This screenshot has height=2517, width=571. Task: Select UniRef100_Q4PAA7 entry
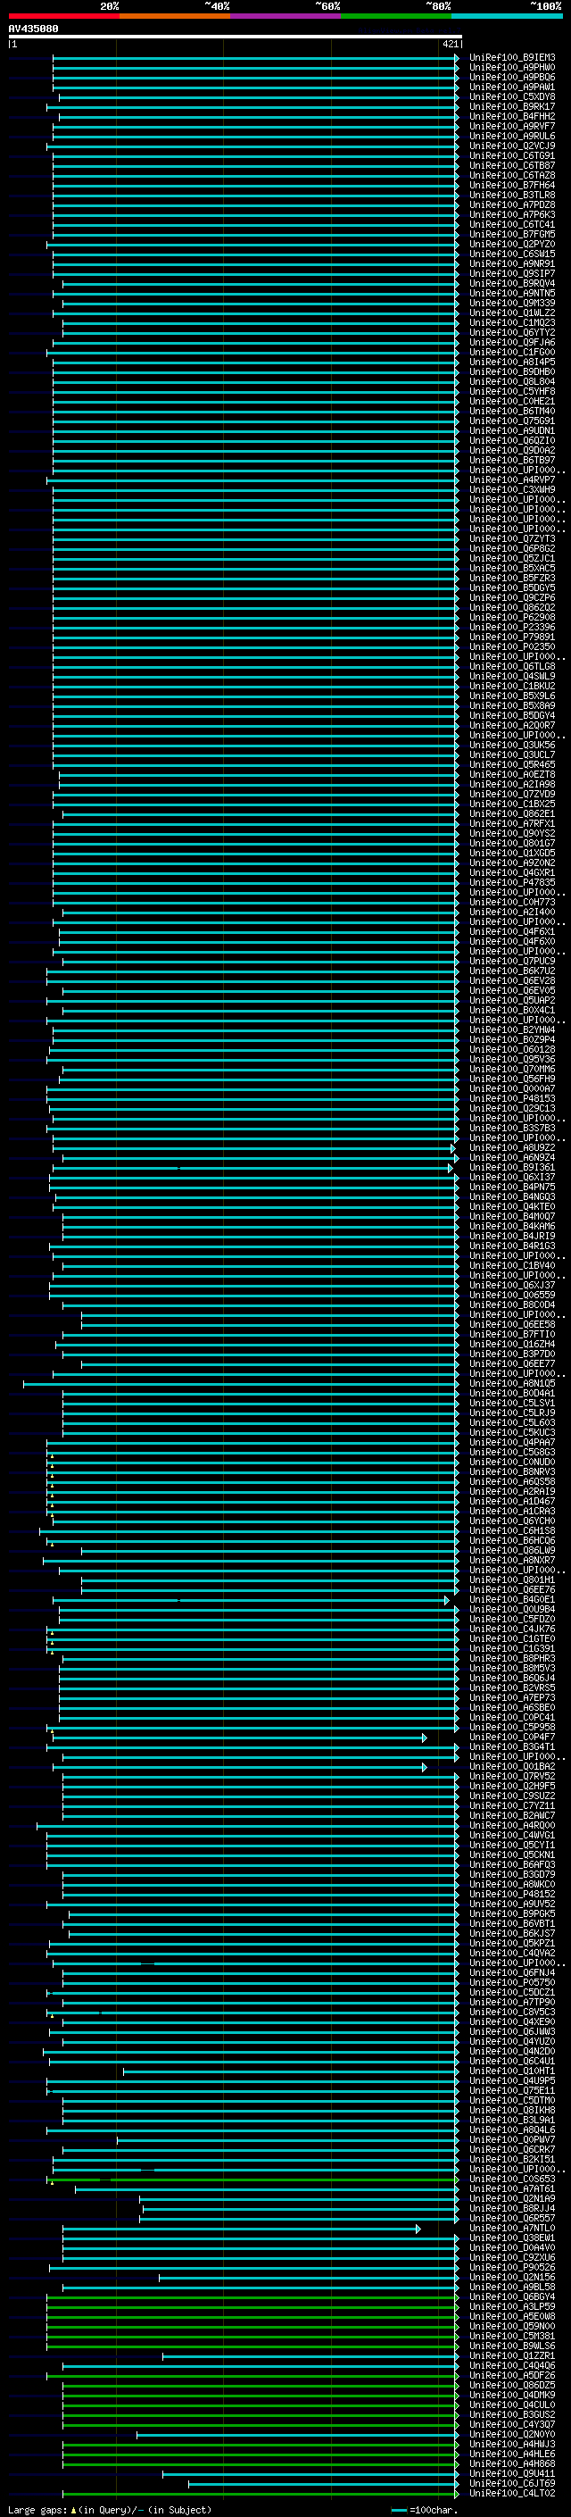click(512, 1442)
